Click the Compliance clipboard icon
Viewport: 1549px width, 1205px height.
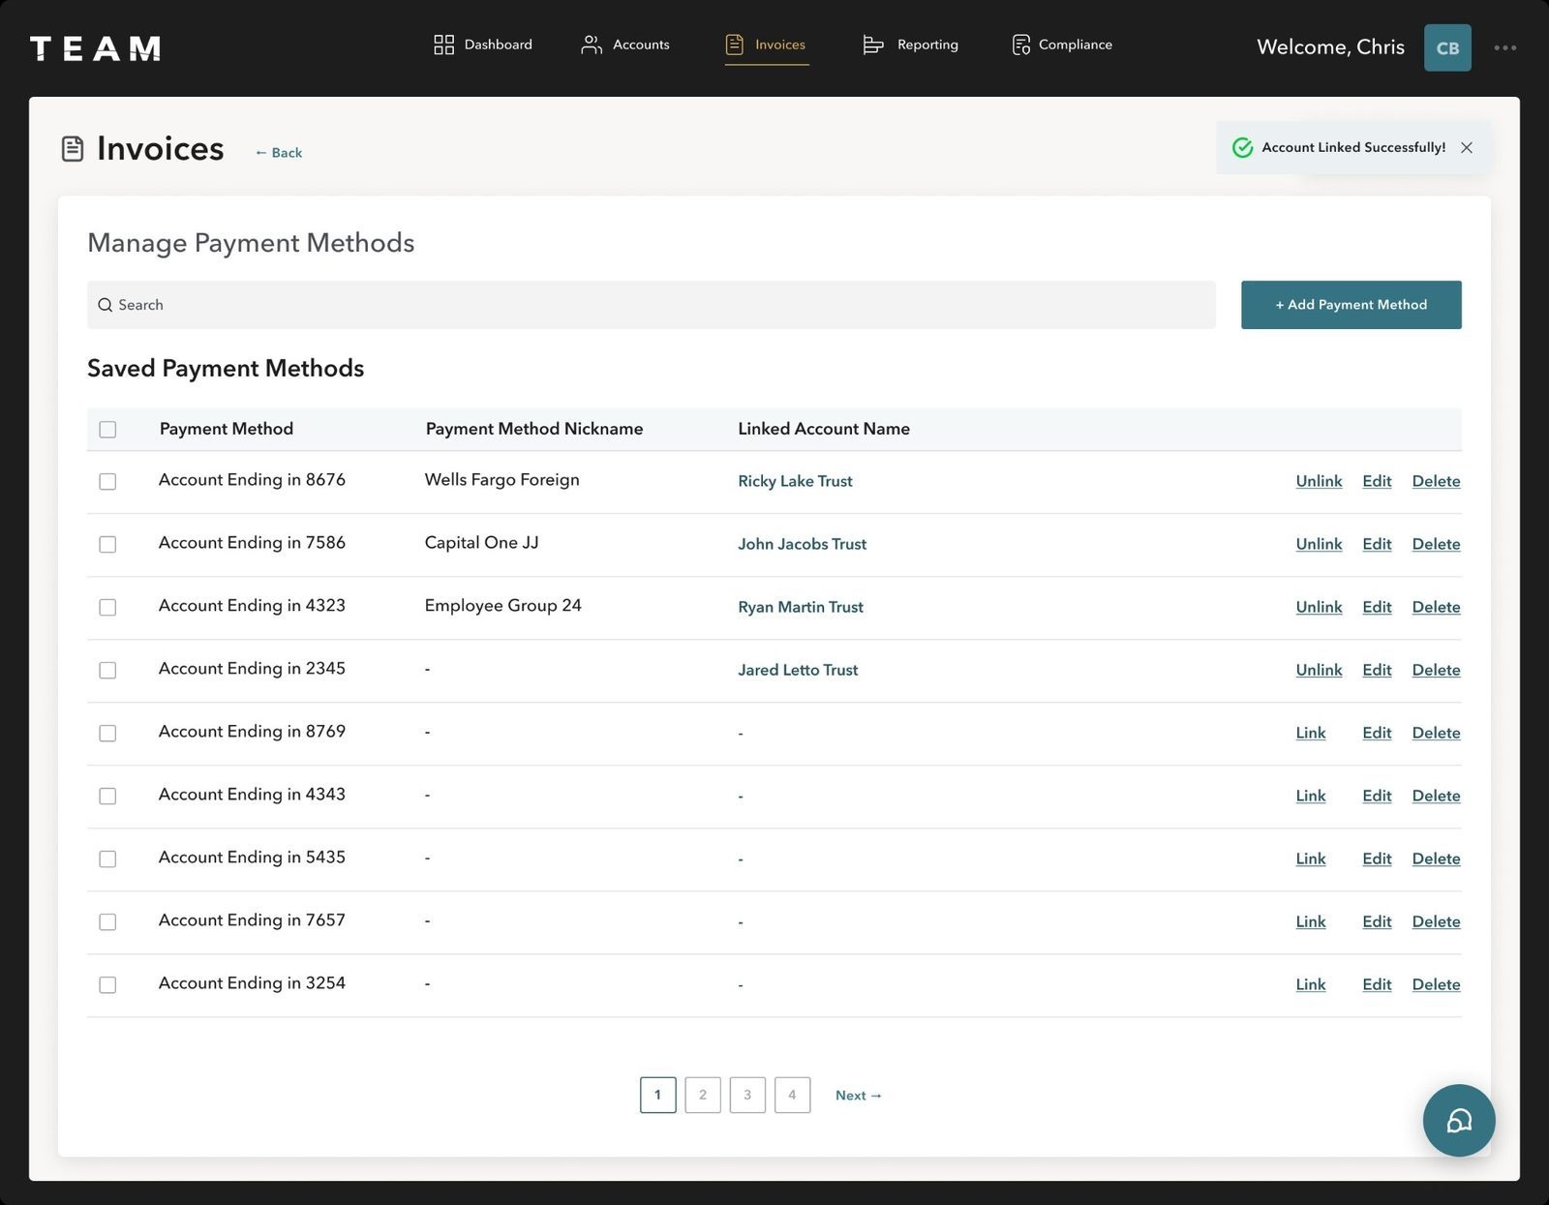coord(1020,44)
